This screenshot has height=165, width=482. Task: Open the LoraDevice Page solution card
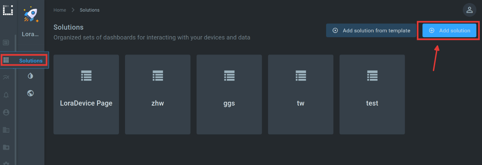[86, 94]
